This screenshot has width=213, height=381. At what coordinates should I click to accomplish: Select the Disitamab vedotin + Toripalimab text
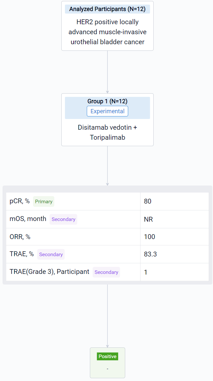(107, 132)
